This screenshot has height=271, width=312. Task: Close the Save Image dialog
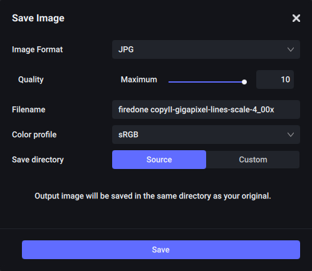pyautogui.click(x=296, y=18)
